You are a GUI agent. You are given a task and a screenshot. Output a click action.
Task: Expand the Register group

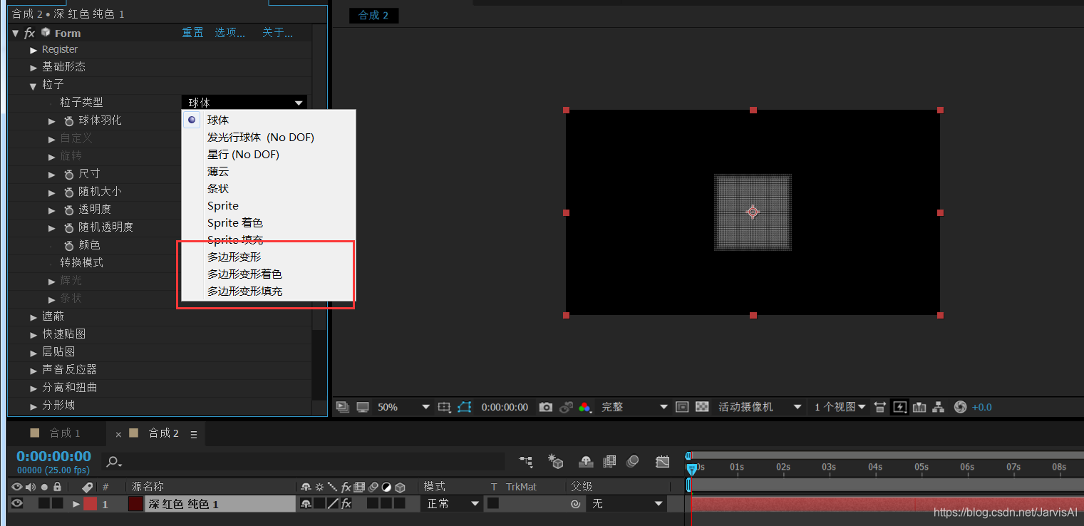[33, 50]
